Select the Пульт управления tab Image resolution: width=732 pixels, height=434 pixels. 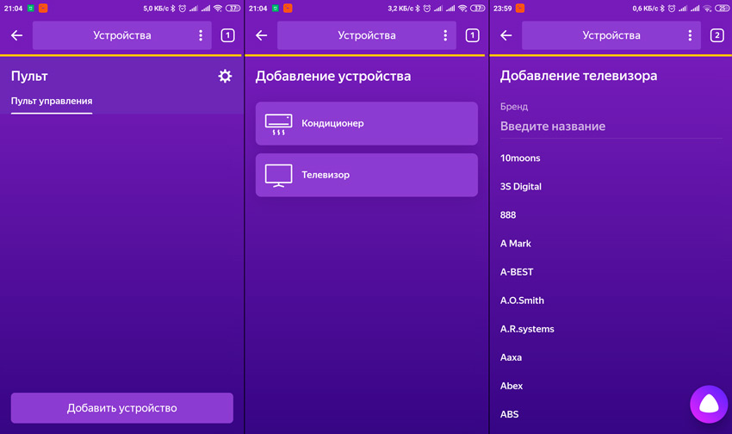[52, 102]
